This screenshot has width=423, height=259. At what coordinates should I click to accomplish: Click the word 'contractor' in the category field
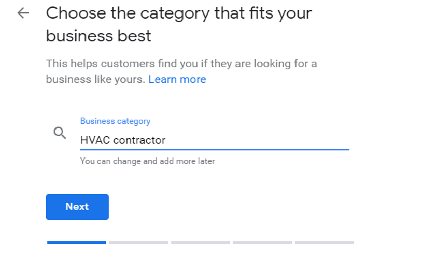(x=139, y=140)
